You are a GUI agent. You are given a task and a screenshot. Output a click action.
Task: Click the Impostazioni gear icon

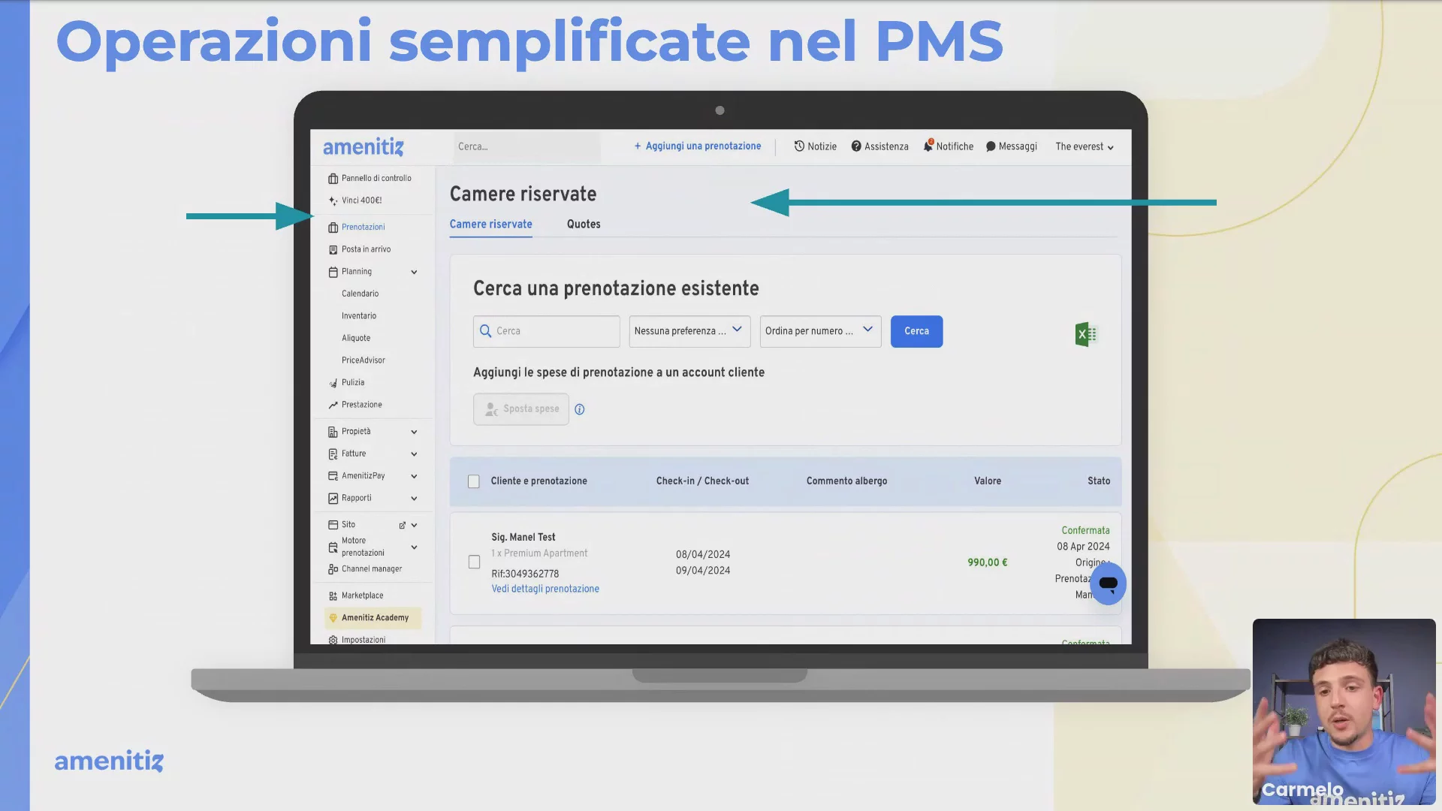333,641
